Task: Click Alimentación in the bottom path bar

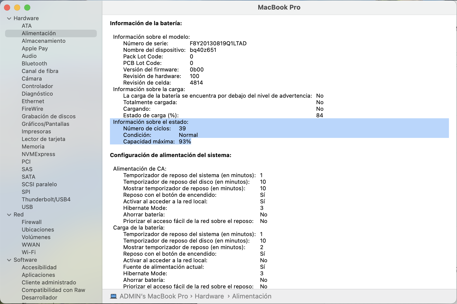Action: [x=251, y=296]
